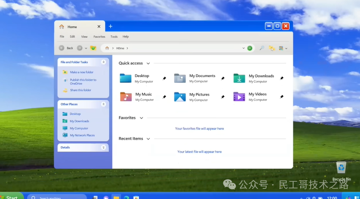The width and height of the screenshot is (360, 199).
Task: Open Desktop under Other Places
Action: [75, 114]
